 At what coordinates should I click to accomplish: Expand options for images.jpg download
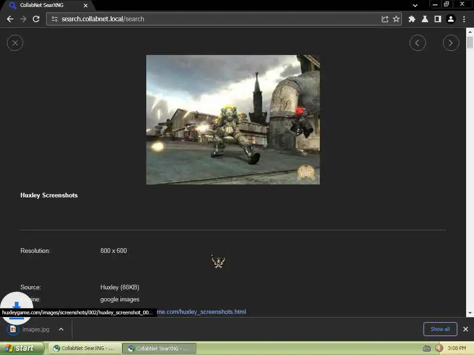pyautogui.click(x=61, y=329)
